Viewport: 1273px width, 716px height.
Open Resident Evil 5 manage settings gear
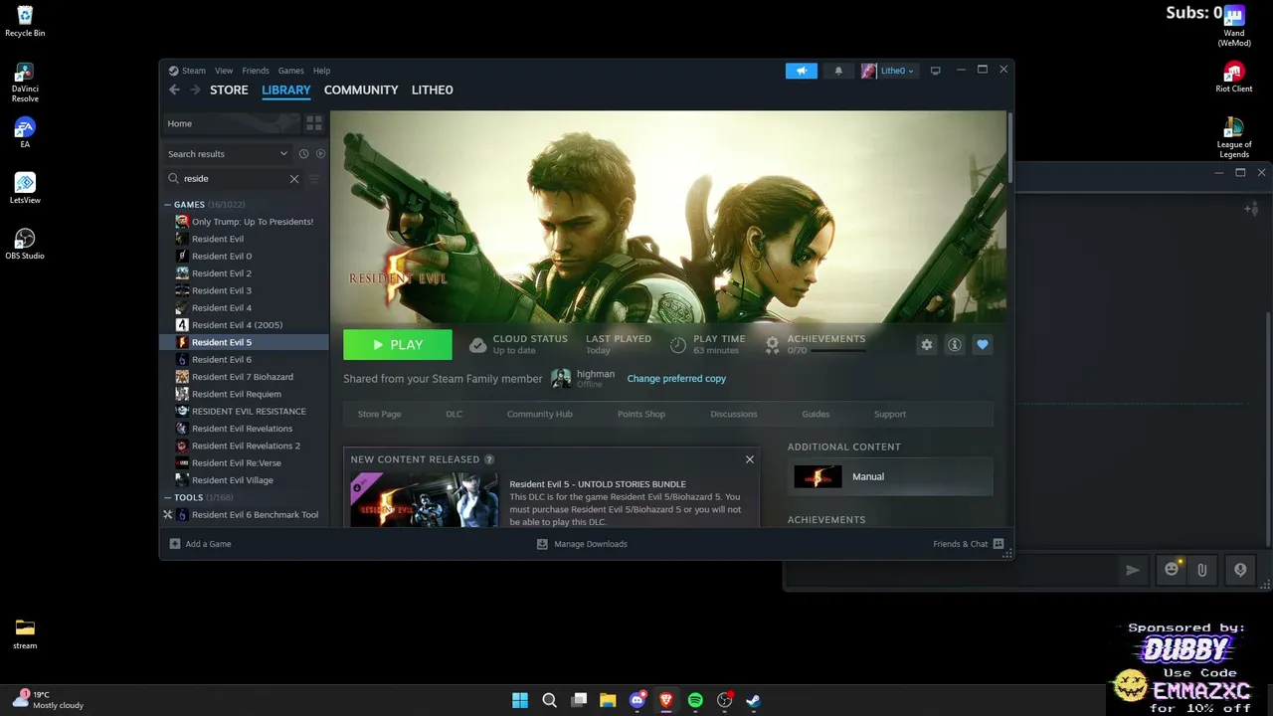(x=927, y=345)
